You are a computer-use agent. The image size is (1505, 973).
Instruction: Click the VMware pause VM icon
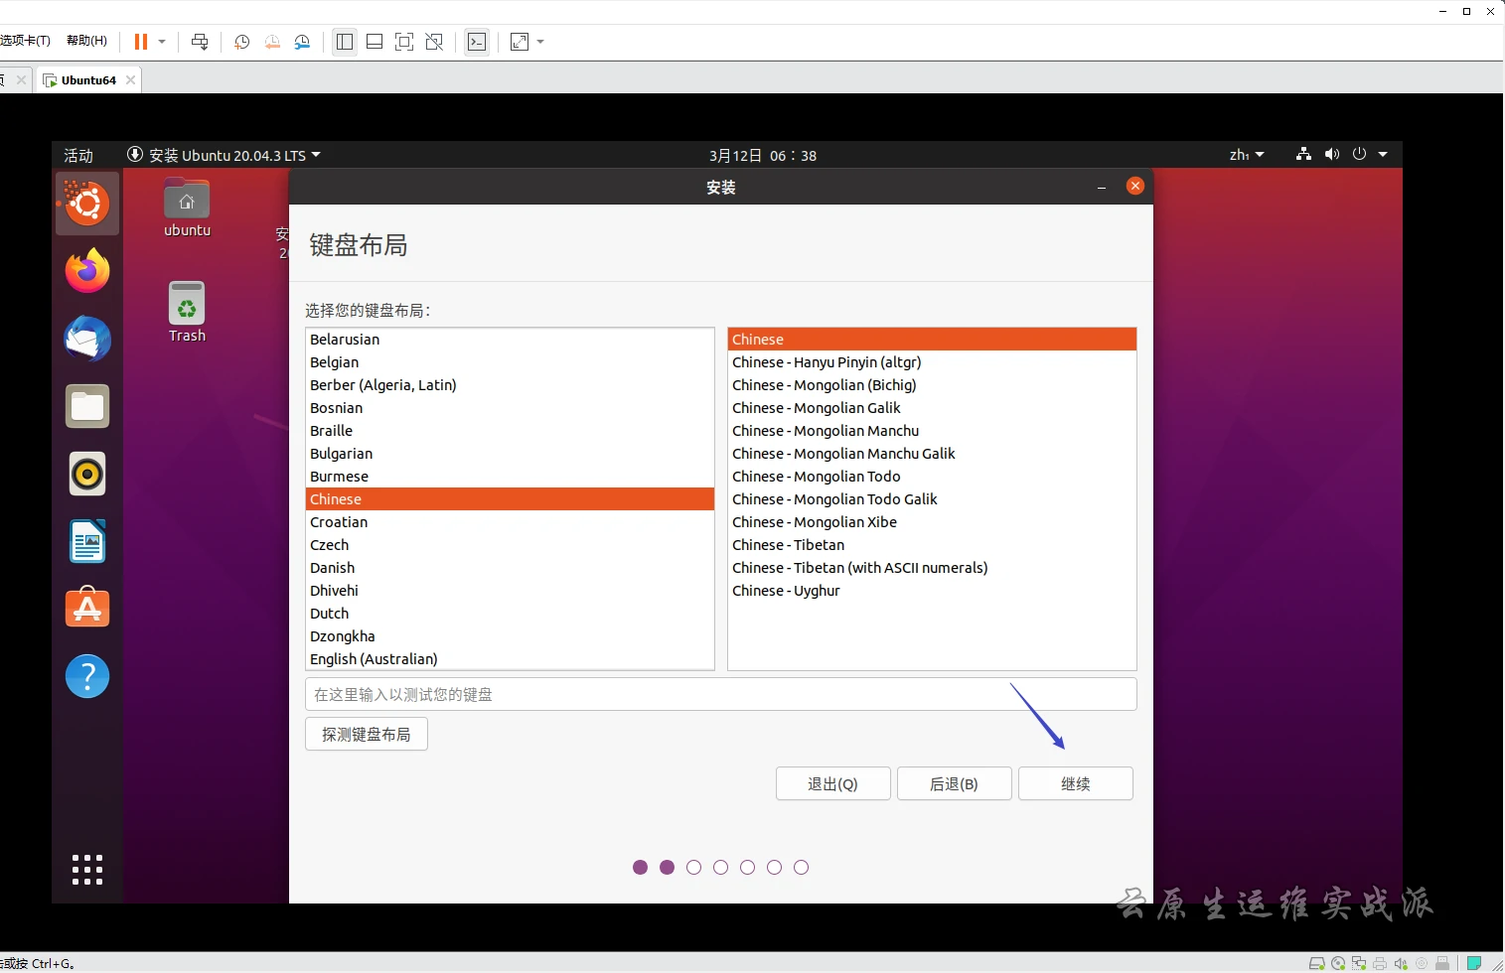[x=141, y=42]
